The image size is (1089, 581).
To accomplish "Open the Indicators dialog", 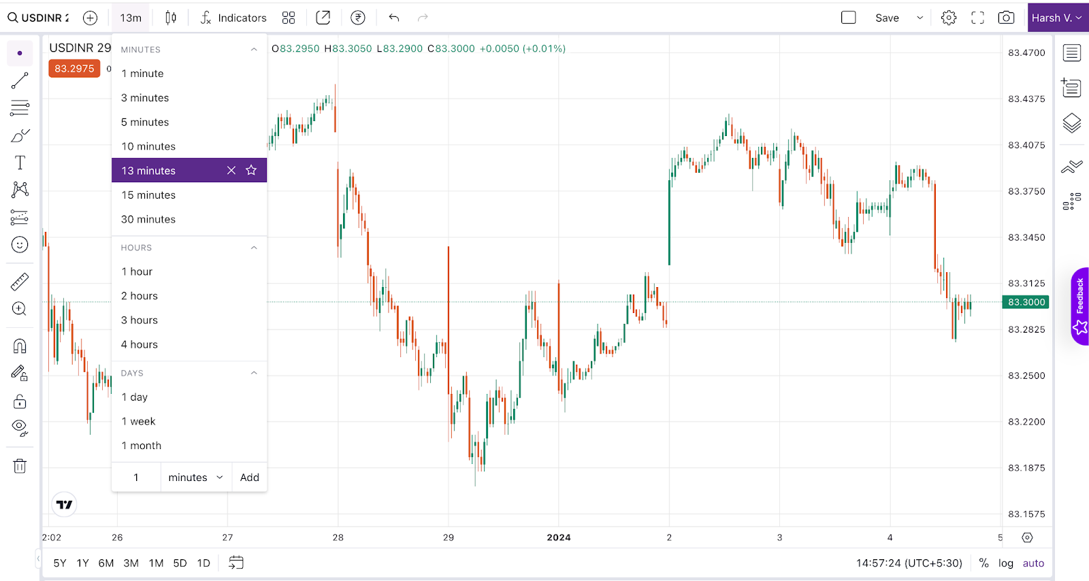I will click(233, 18).
